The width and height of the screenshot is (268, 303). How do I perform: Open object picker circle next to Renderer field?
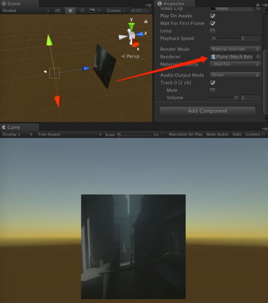point(258,57)
